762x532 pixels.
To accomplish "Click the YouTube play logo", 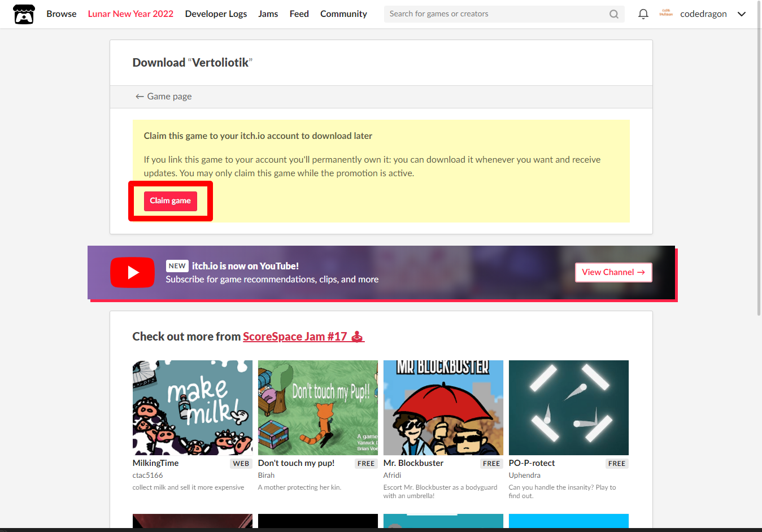I will pyautogui.click(x=132, y=273).
